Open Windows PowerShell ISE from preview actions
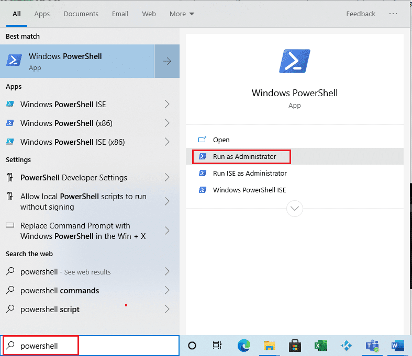This screenshot has height=356, width=412. pyautogui.click(x=295, y=190)
